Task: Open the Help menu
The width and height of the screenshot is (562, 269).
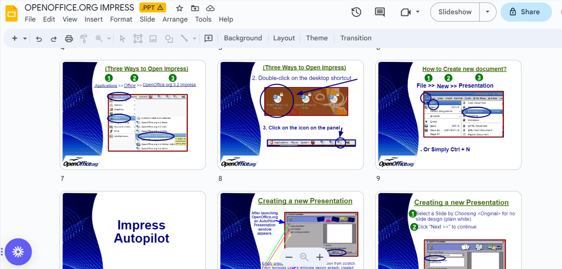Action: coord(226,19)
